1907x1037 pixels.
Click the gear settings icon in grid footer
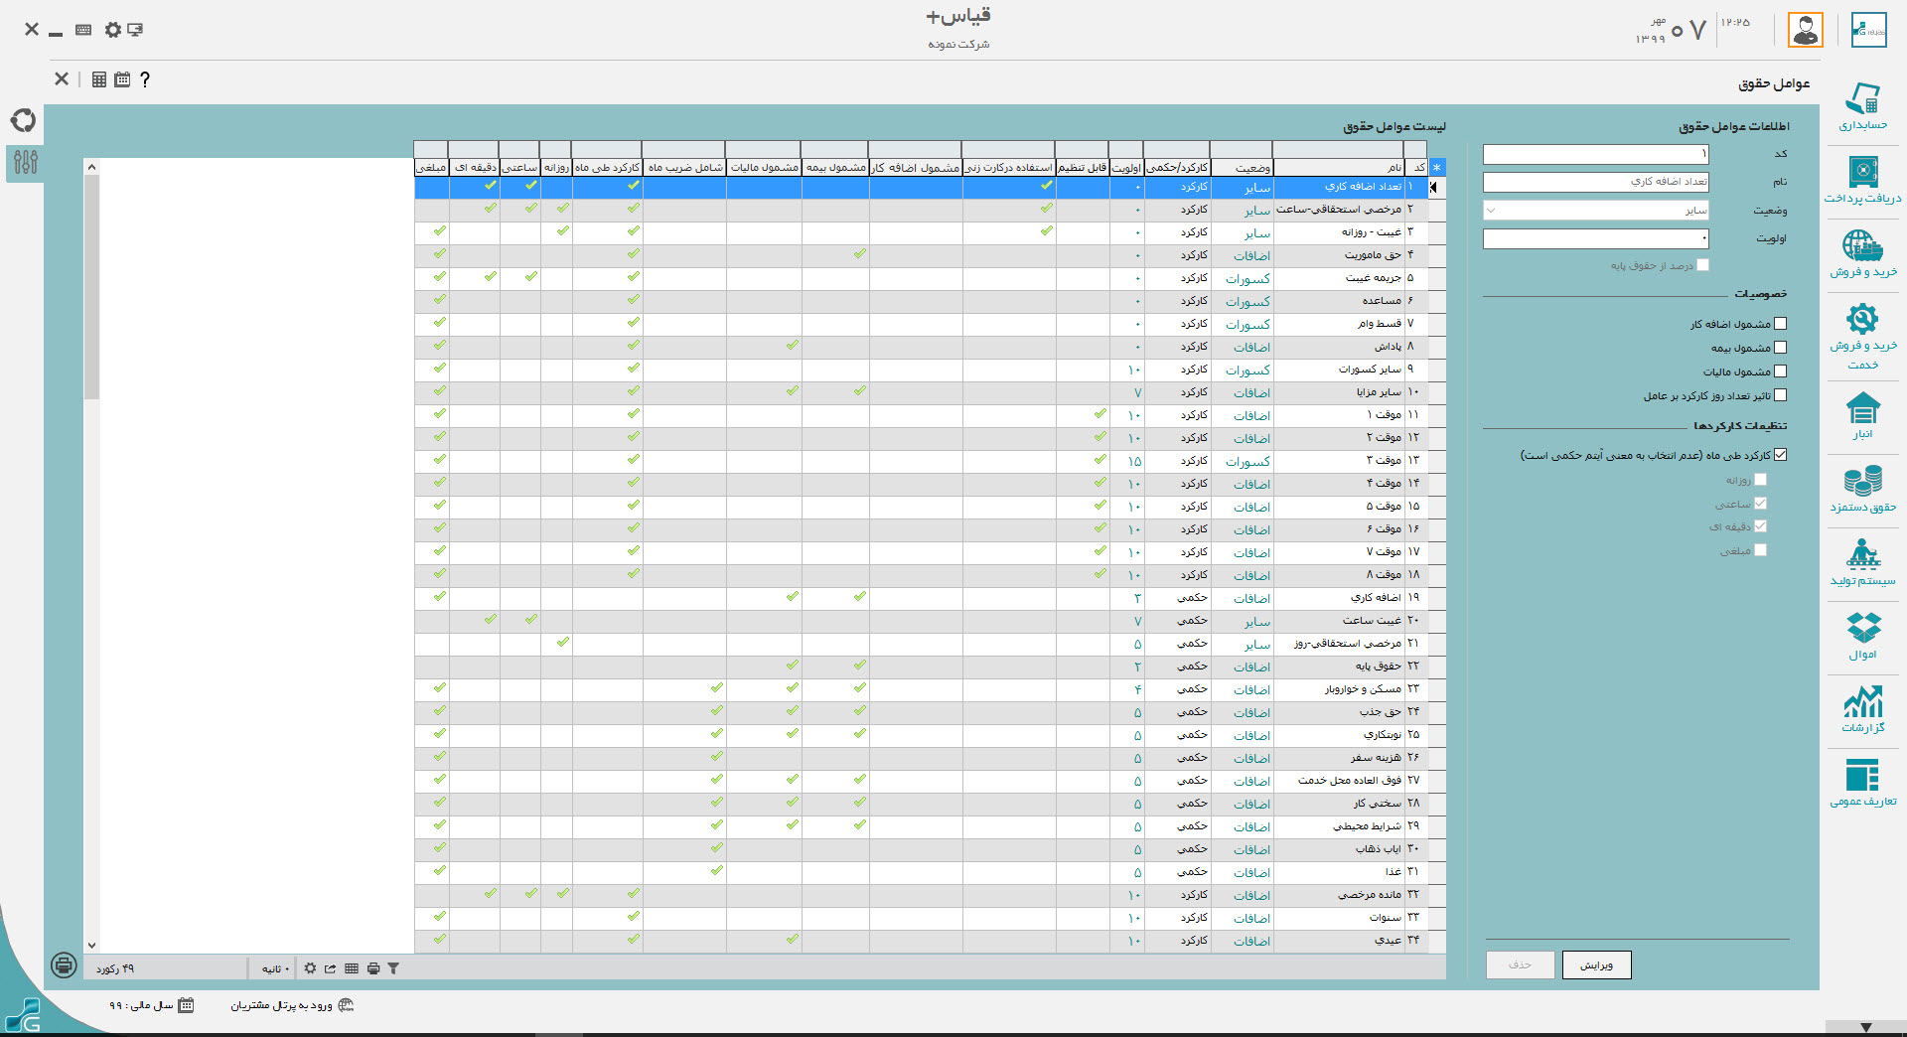pyautogui.click(x=310, y=968)
